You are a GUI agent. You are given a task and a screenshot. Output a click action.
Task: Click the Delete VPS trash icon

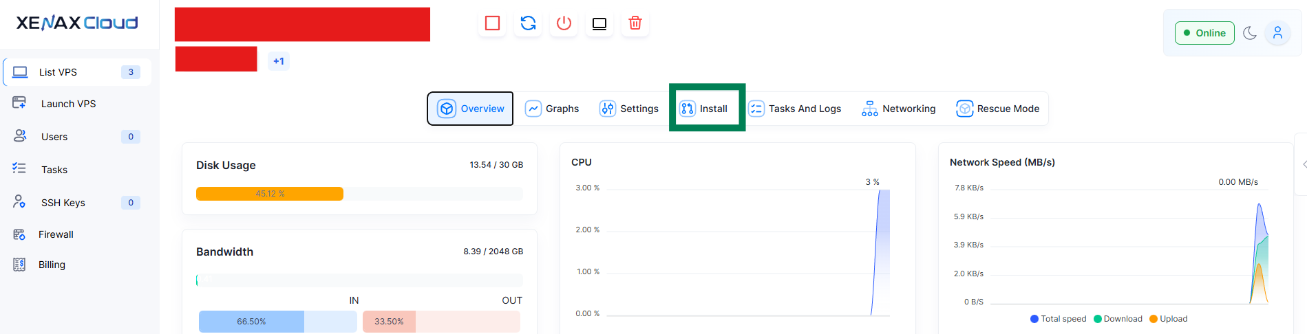(635, 23)
